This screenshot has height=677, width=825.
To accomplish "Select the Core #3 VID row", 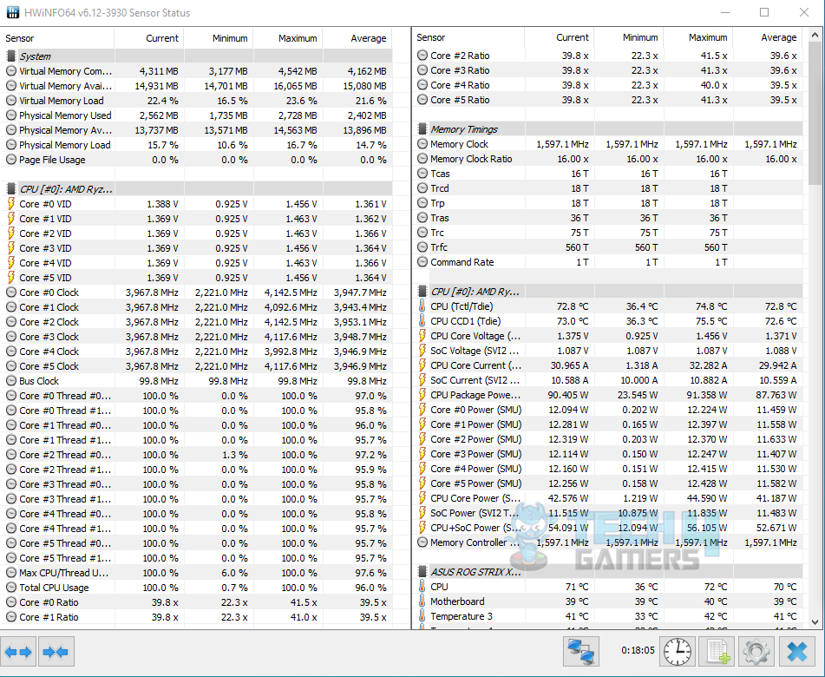I will [x=196, y=248].
